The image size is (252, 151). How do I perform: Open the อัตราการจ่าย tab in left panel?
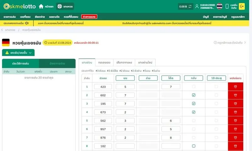pyautogui.click(x=57, y=63)
